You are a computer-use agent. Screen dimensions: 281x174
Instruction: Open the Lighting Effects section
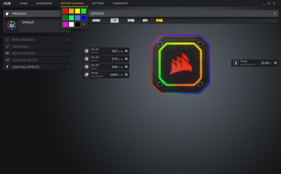click(x=37, y=67)
